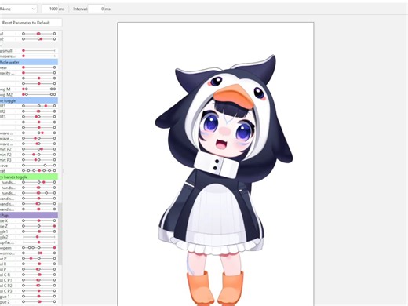Viewport: 408px width, 306px height.
Task: Click the slider in the 'le Z' row
Action: pos(39,226)
